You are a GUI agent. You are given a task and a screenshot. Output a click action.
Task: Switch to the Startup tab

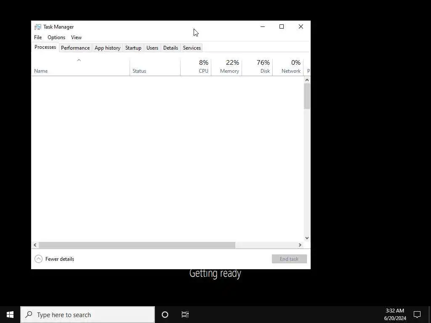point(133,48)
